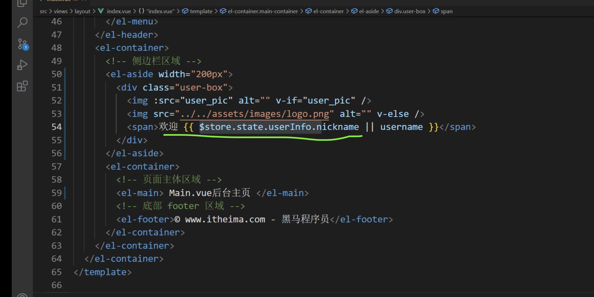This screenshot has height=297, width=594.
Task: Click the 侧边栏区域 comment
Action: pyautogui.click(x=153, y=61)
